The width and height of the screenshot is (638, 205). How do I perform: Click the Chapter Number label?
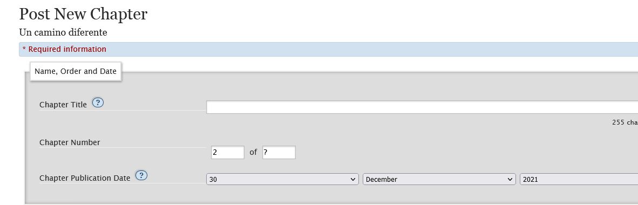tap(70, 142)
